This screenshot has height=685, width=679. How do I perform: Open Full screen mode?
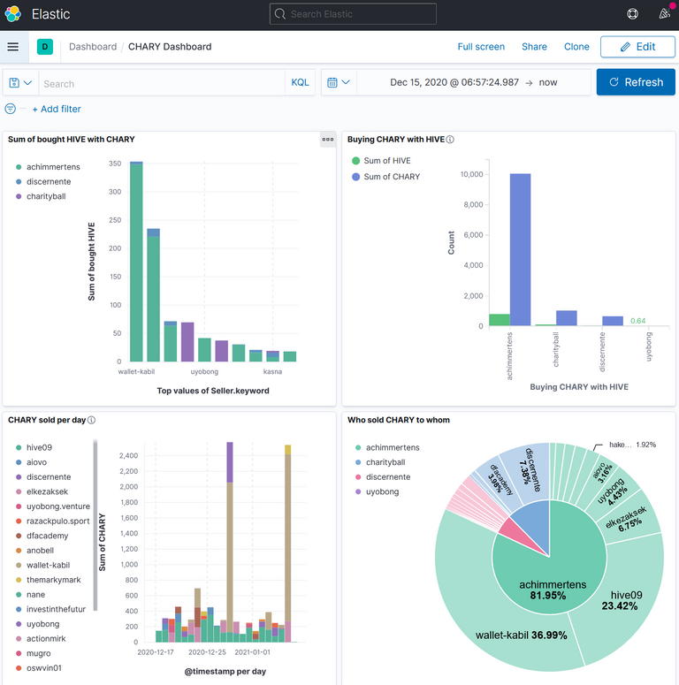[x=481, y=47]
